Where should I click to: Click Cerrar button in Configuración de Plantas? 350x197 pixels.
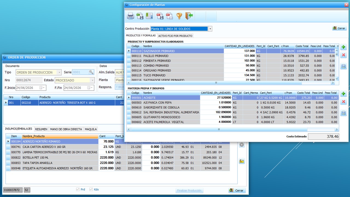(339, 28)
